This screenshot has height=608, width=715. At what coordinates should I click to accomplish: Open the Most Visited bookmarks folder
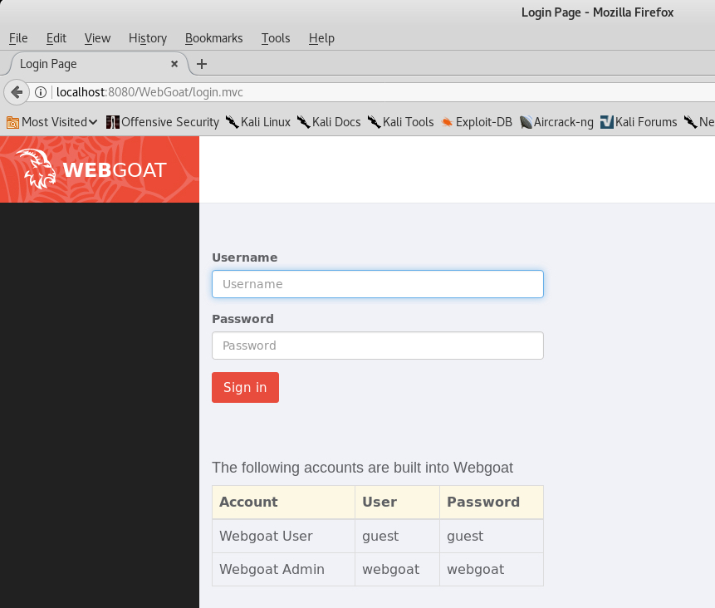[x=52, y=122]
